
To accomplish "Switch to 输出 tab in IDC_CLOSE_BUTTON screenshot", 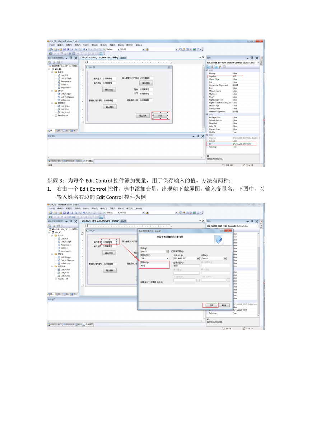I will point(79,161).
